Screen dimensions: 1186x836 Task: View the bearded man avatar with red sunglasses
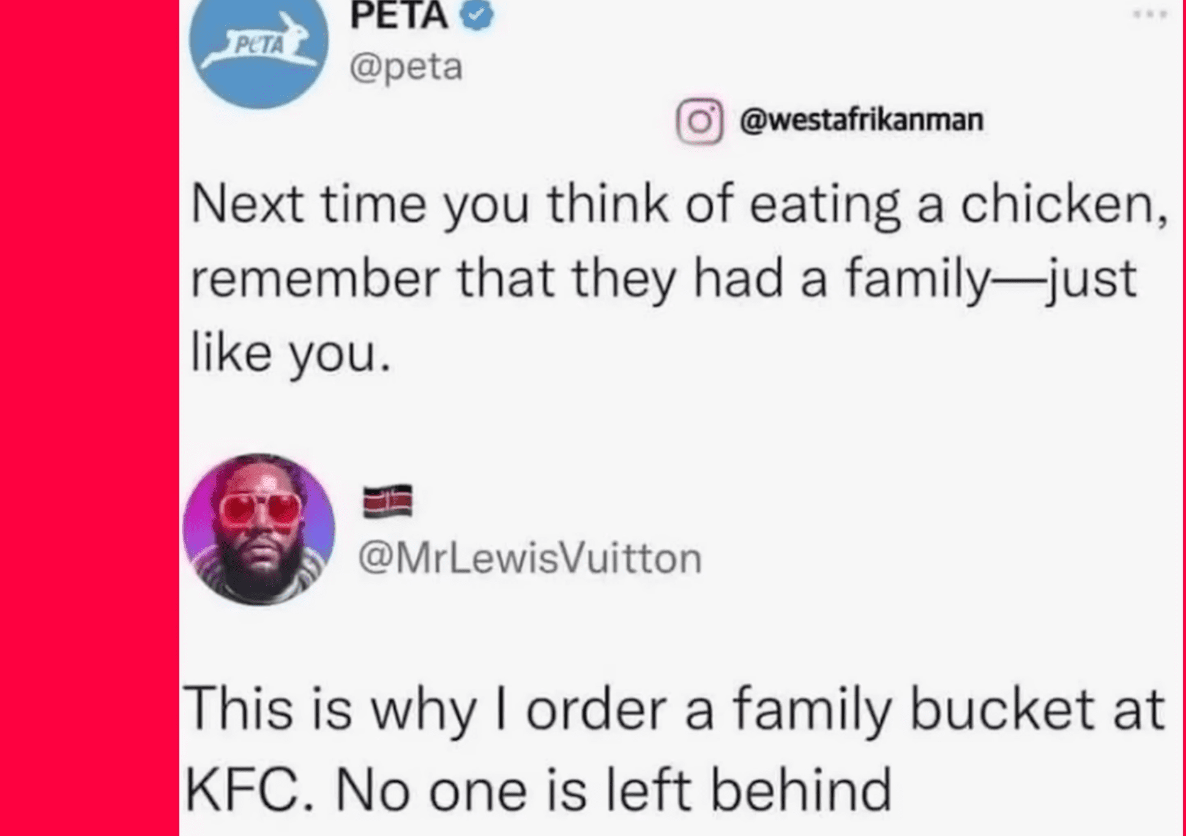259,529
